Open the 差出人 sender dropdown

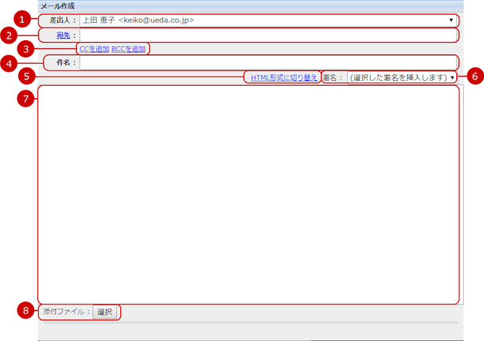[x=266, y=21]
